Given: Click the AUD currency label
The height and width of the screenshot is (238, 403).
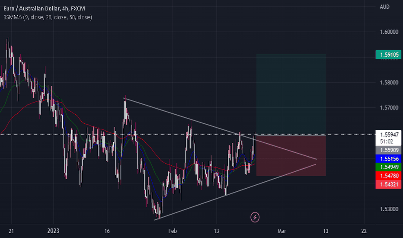Looking at the screenshot, I should 384,7.
